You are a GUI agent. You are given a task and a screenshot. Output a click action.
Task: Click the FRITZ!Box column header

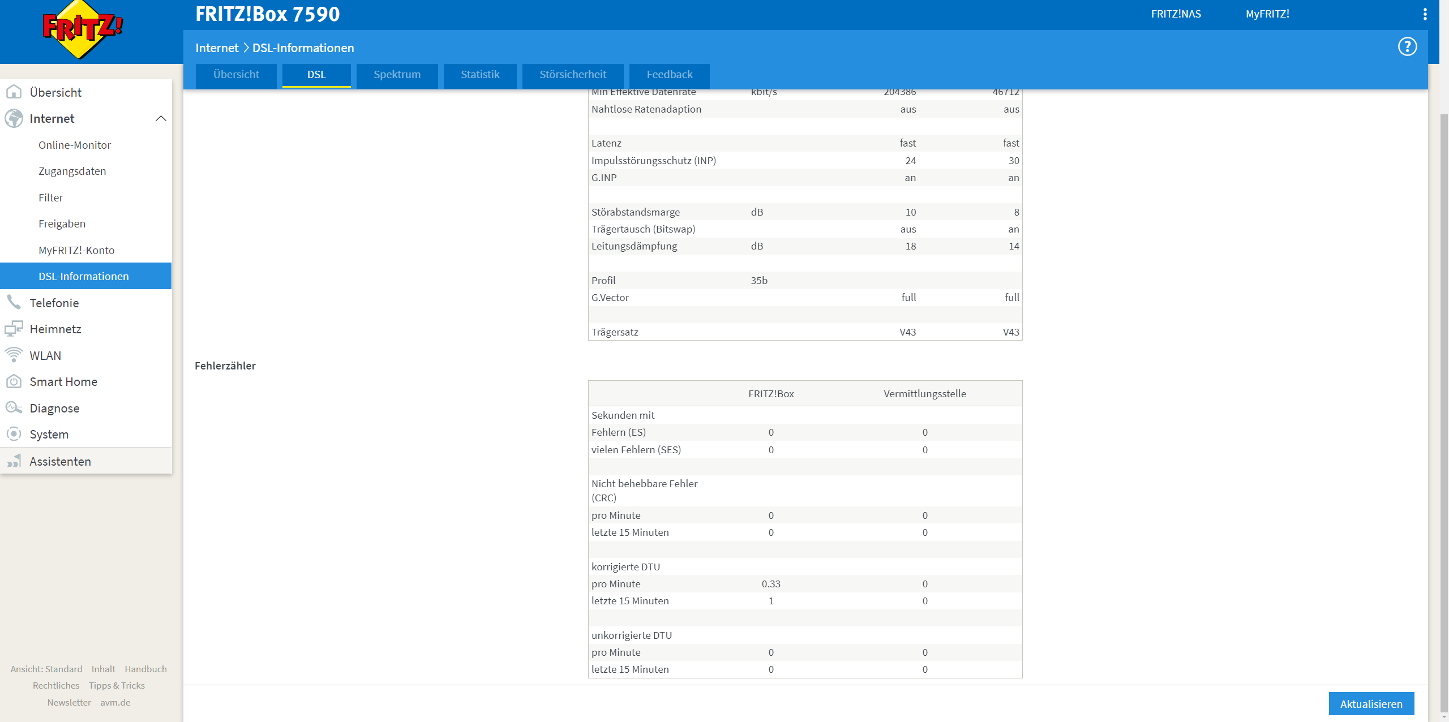tap(771, 394)
